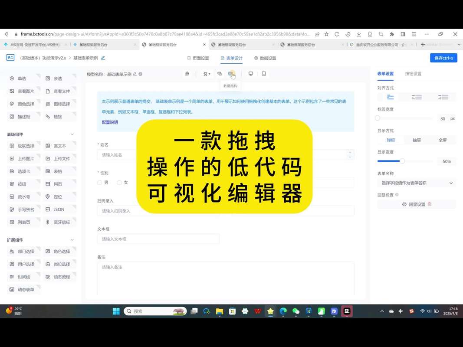The width and height of the screenshot is (463, 347).
Task: Choose right label alignment option
Action: point(443,97)
